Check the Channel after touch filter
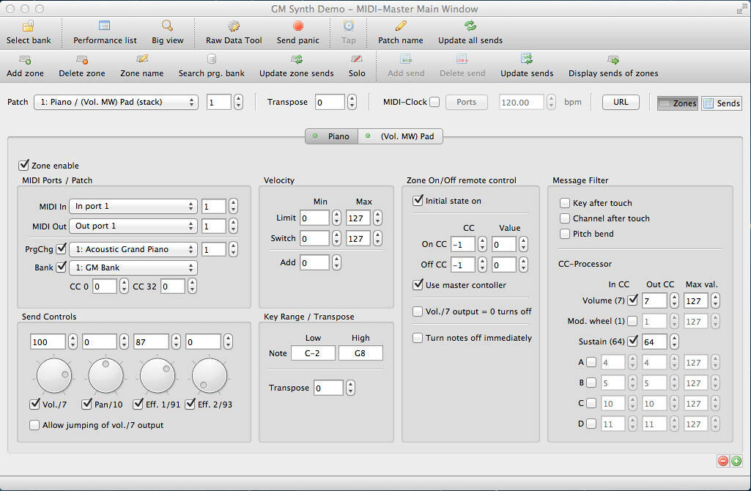 coord(565,218)
